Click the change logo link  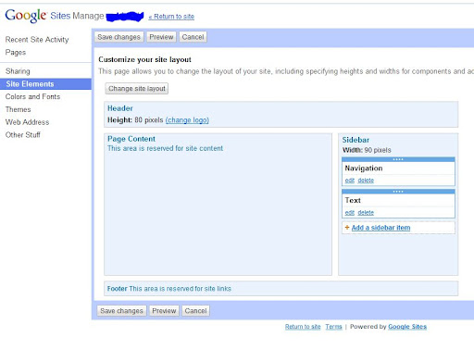pyautogui.click(x=187, y=120)
